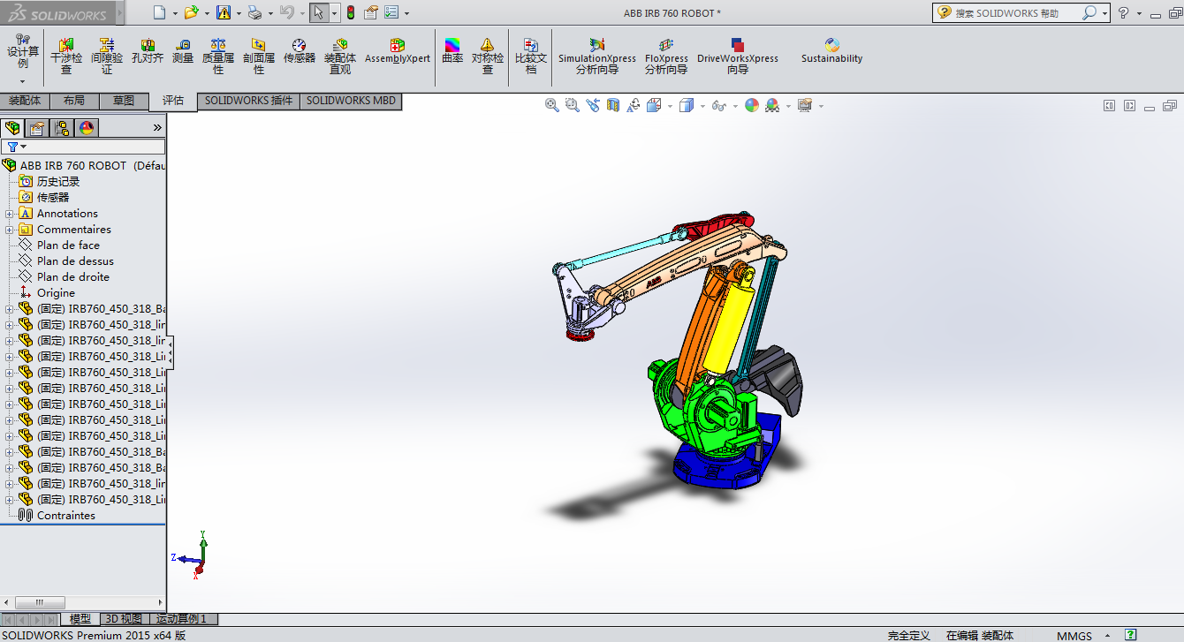The image size is (1184, 642).
Task: Open the DisplayManager color wheel tab
Action: [87, 128]
